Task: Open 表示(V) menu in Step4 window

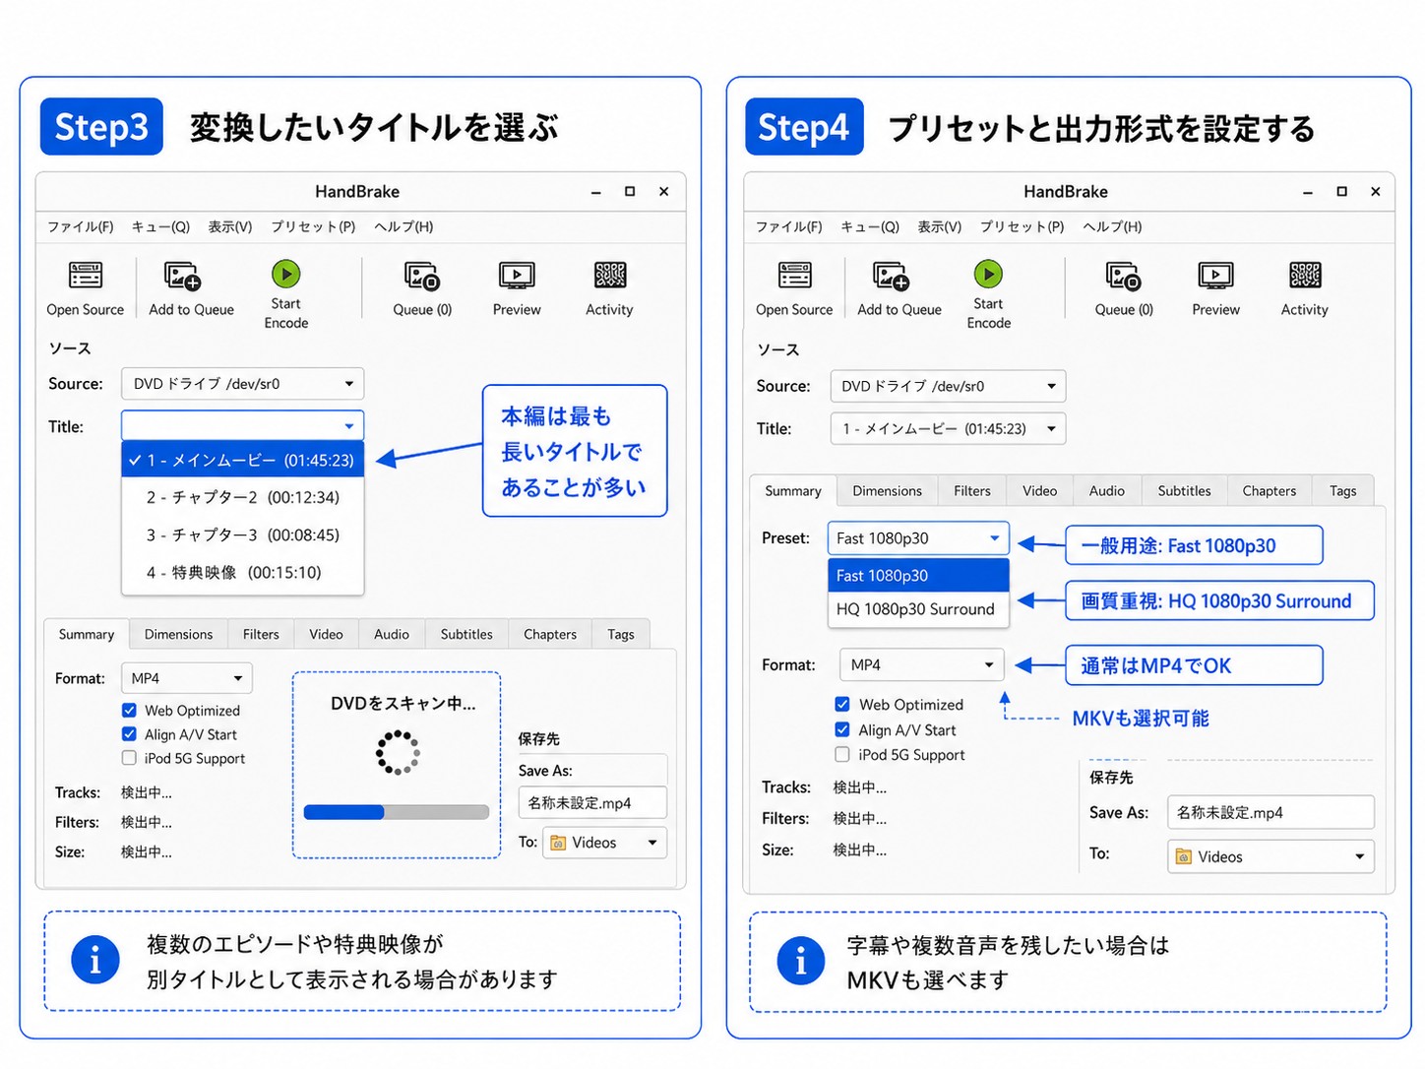Action: tap(939, 226)
